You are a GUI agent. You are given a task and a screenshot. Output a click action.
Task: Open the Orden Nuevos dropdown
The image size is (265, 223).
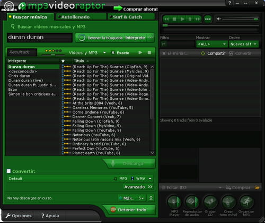244,44
